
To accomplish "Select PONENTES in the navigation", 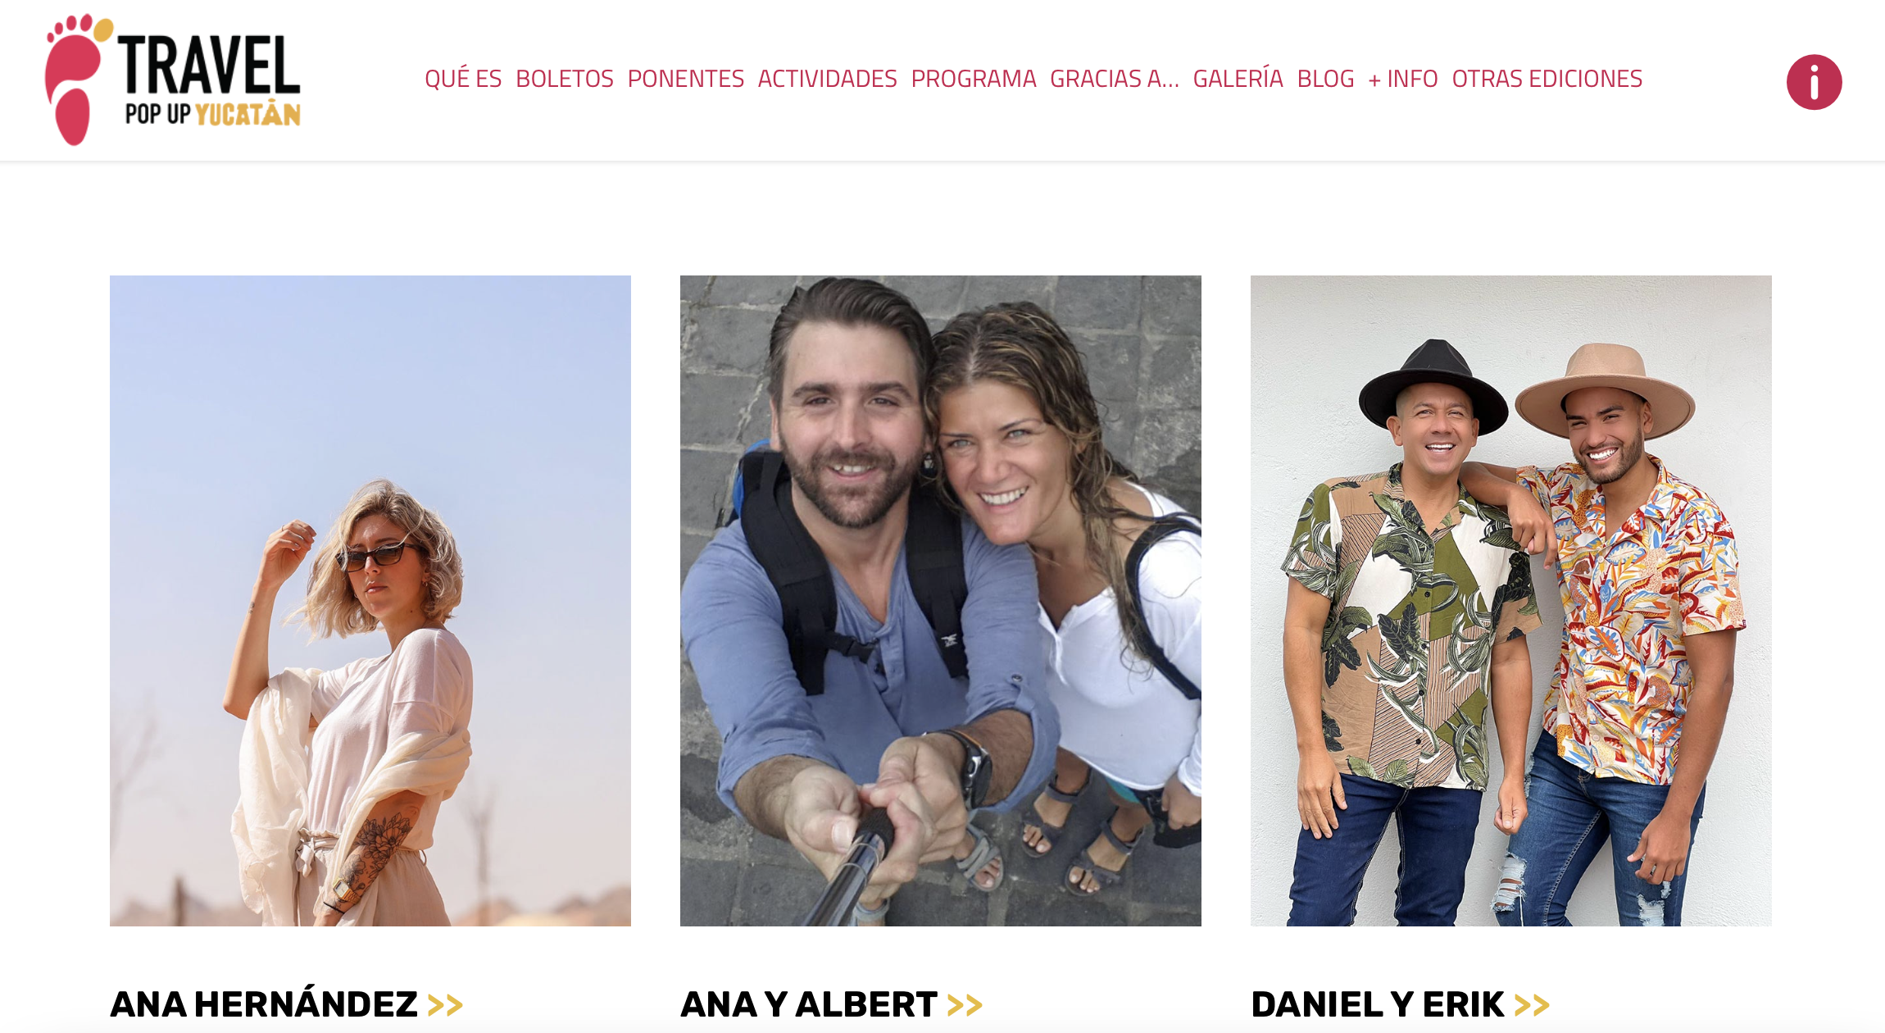I will (x=686, y=79).
